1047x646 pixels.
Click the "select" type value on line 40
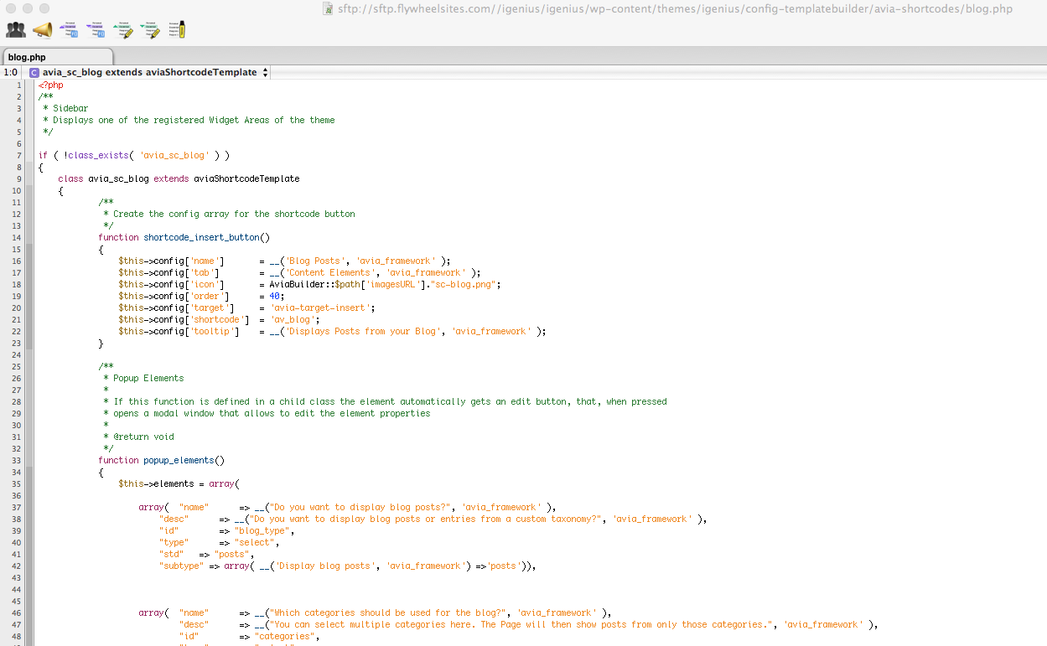(253, 542)
